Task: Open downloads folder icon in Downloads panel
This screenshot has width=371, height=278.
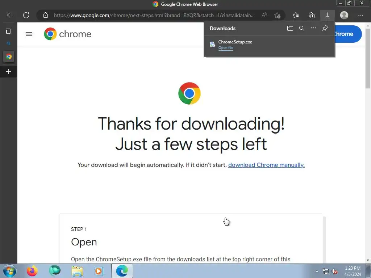Action: (290, 28)
